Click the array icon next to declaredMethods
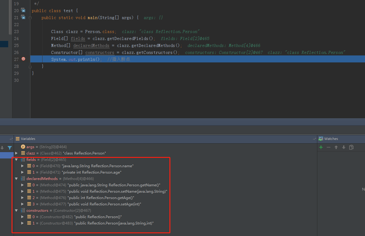Image resolution: width=365 pixels, height=236 pixels. 23,179
